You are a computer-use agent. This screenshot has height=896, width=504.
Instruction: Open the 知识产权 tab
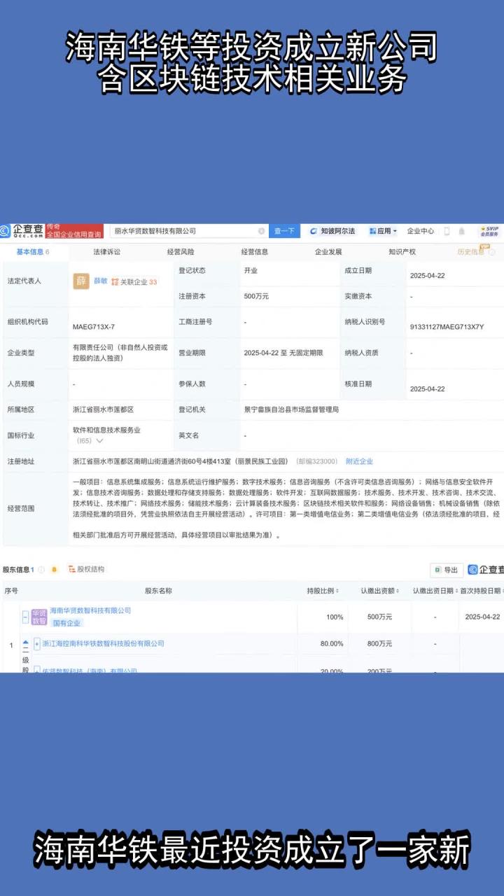pyautogui.click(x=402, y=252)
